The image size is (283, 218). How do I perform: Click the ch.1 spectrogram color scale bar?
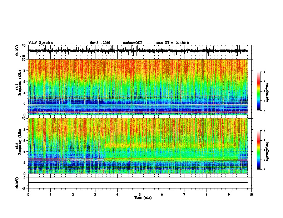click(x=259, y=91)
